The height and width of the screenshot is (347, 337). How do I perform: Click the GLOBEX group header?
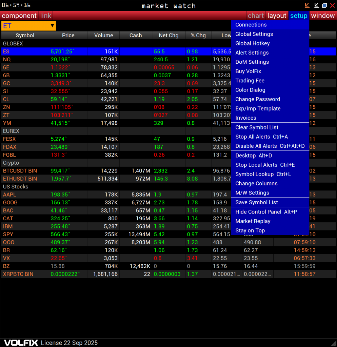[x=13, y=44]
